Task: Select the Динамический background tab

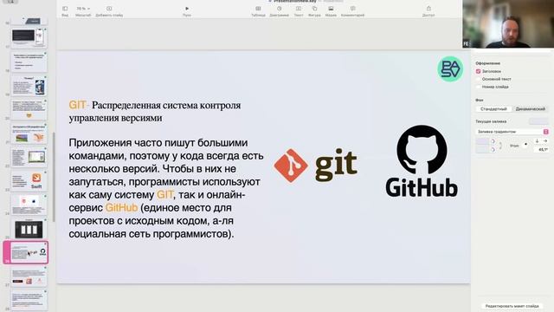Action: 531,109
